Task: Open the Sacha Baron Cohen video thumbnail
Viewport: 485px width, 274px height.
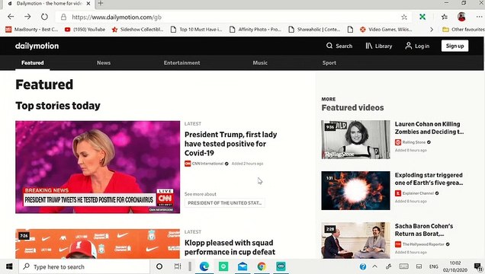Action: tap(355, 241)
